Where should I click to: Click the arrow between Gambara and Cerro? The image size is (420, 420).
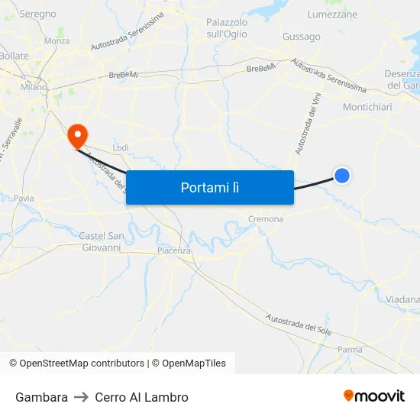click(x=81, y=397)
